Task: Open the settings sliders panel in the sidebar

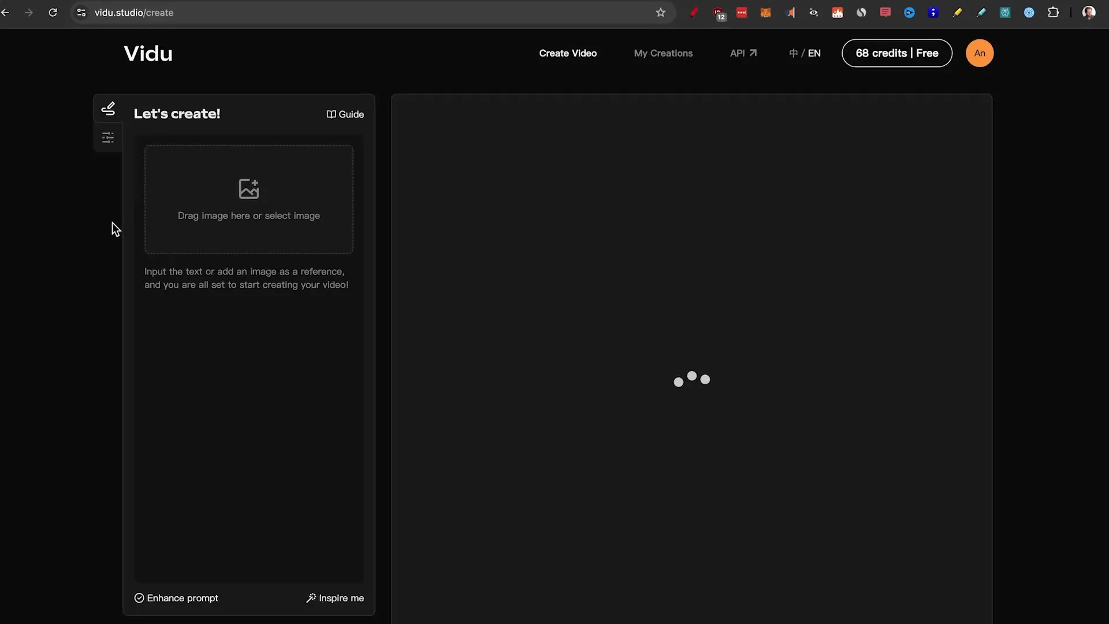Action: [x=108, y=138]
